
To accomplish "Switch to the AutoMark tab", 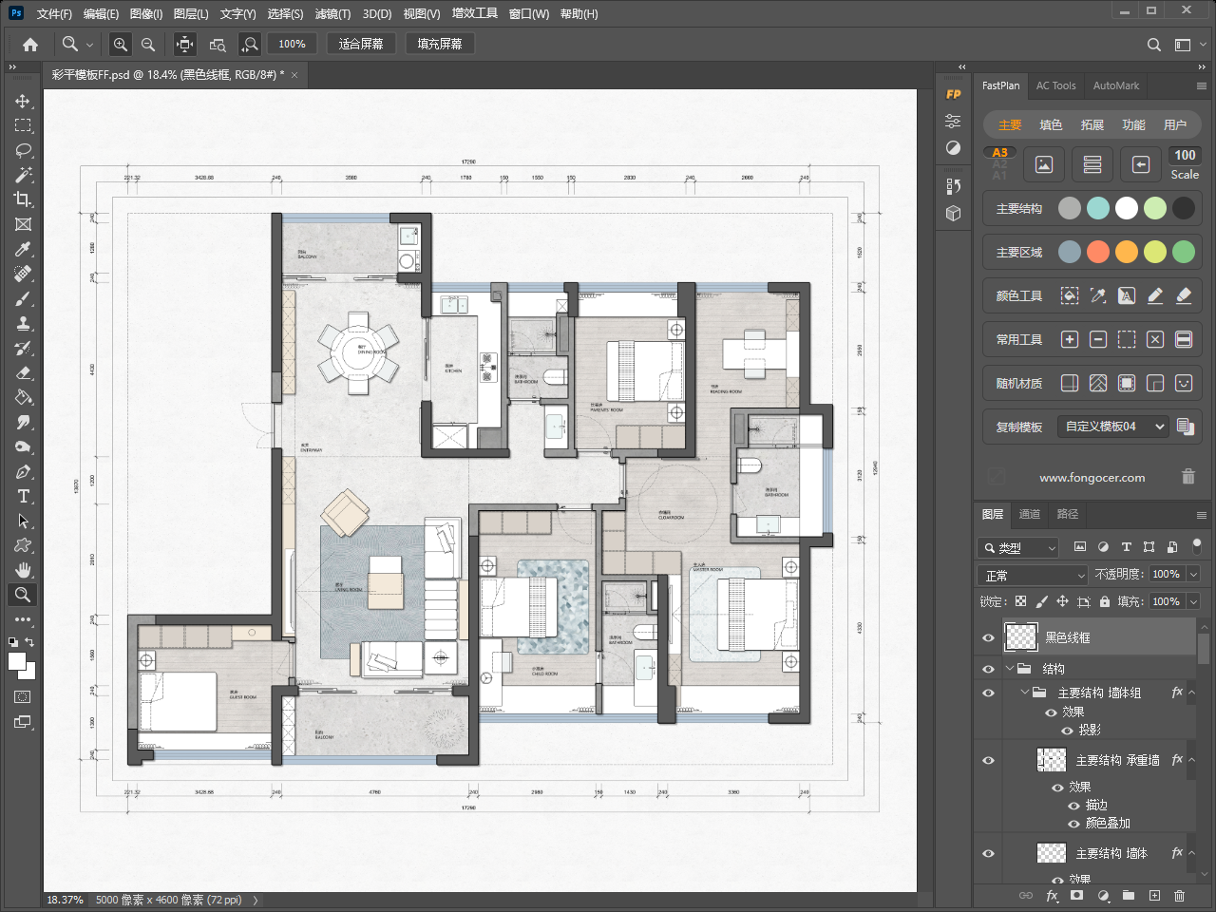I will [x=1115, y=85].
